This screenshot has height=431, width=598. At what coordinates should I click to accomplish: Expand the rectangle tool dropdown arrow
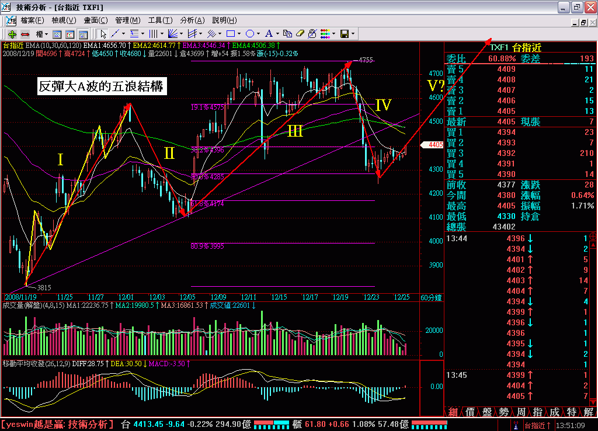coord(239,34)
